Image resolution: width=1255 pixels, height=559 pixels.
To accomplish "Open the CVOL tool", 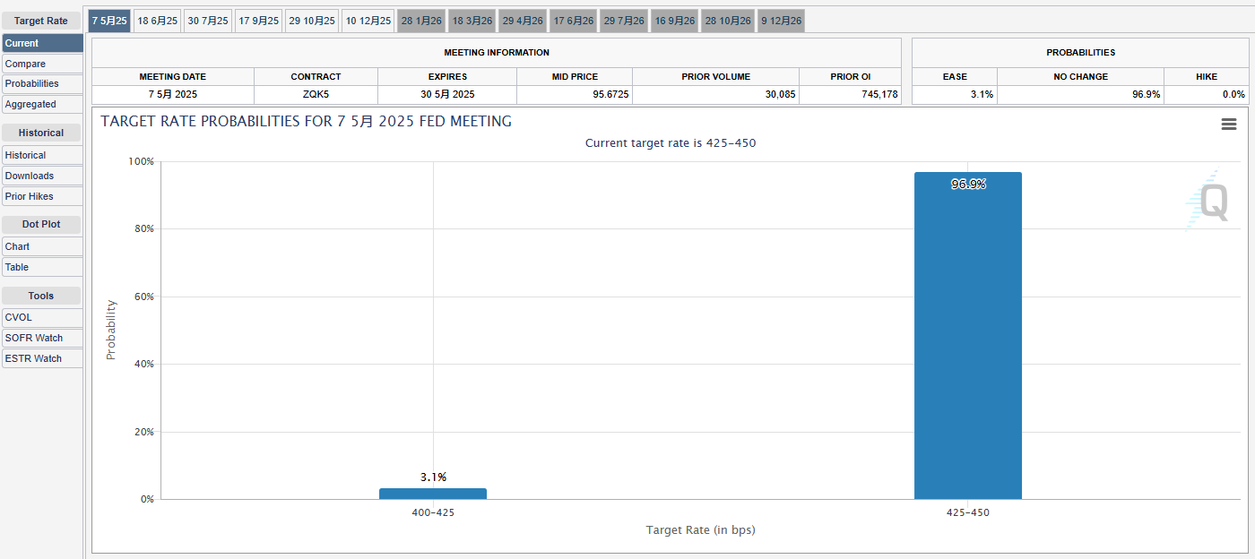I will pos(42,317).
